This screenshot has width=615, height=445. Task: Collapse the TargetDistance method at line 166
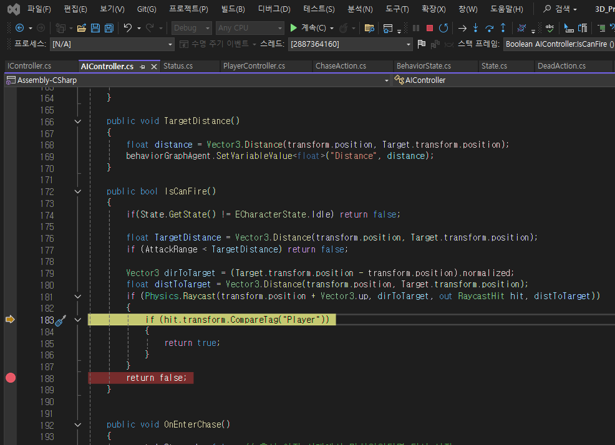[x=77, y=122]
